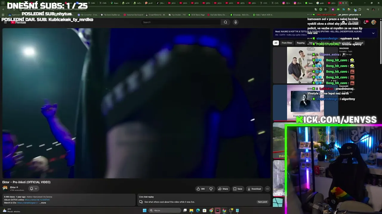Open the three-dot more actions menu
The width and height of the screenshot is (382, 214).
click(267, 189)
